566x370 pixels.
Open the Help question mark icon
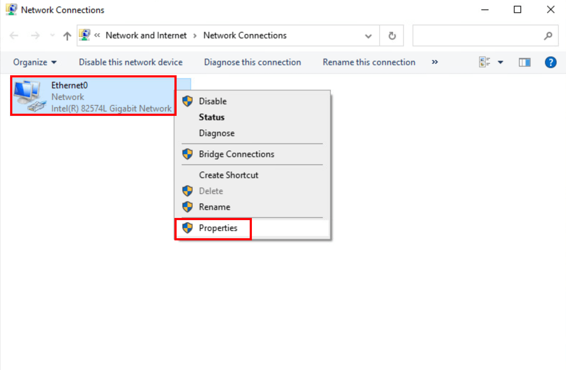click(x=550, y=62)
